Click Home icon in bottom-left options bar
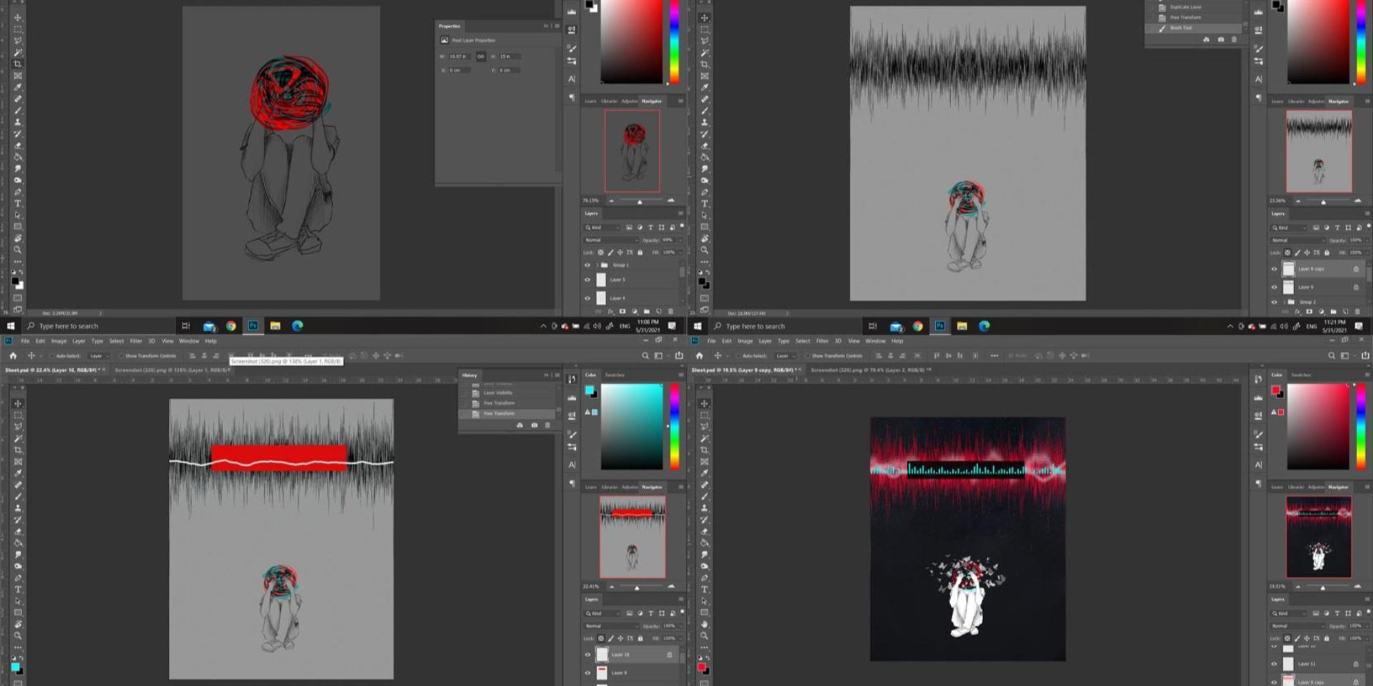 click(x=13, y=355)
